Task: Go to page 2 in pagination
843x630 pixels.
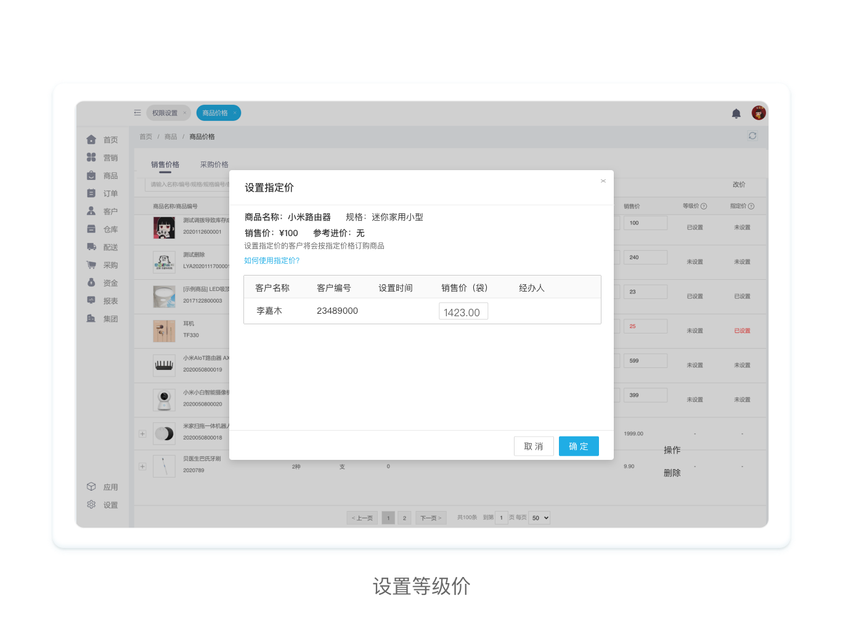Action: point(404,518)
